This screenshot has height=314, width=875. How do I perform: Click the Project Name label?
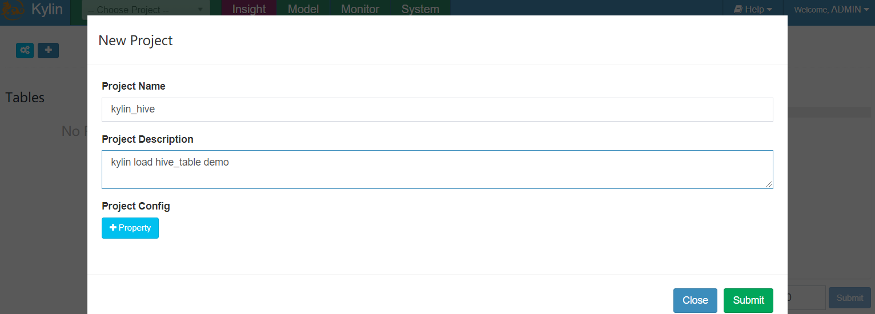click(x=134, y=86)
